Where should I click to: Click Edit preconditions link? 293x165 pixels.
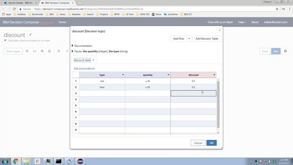(x=84, y=68)
